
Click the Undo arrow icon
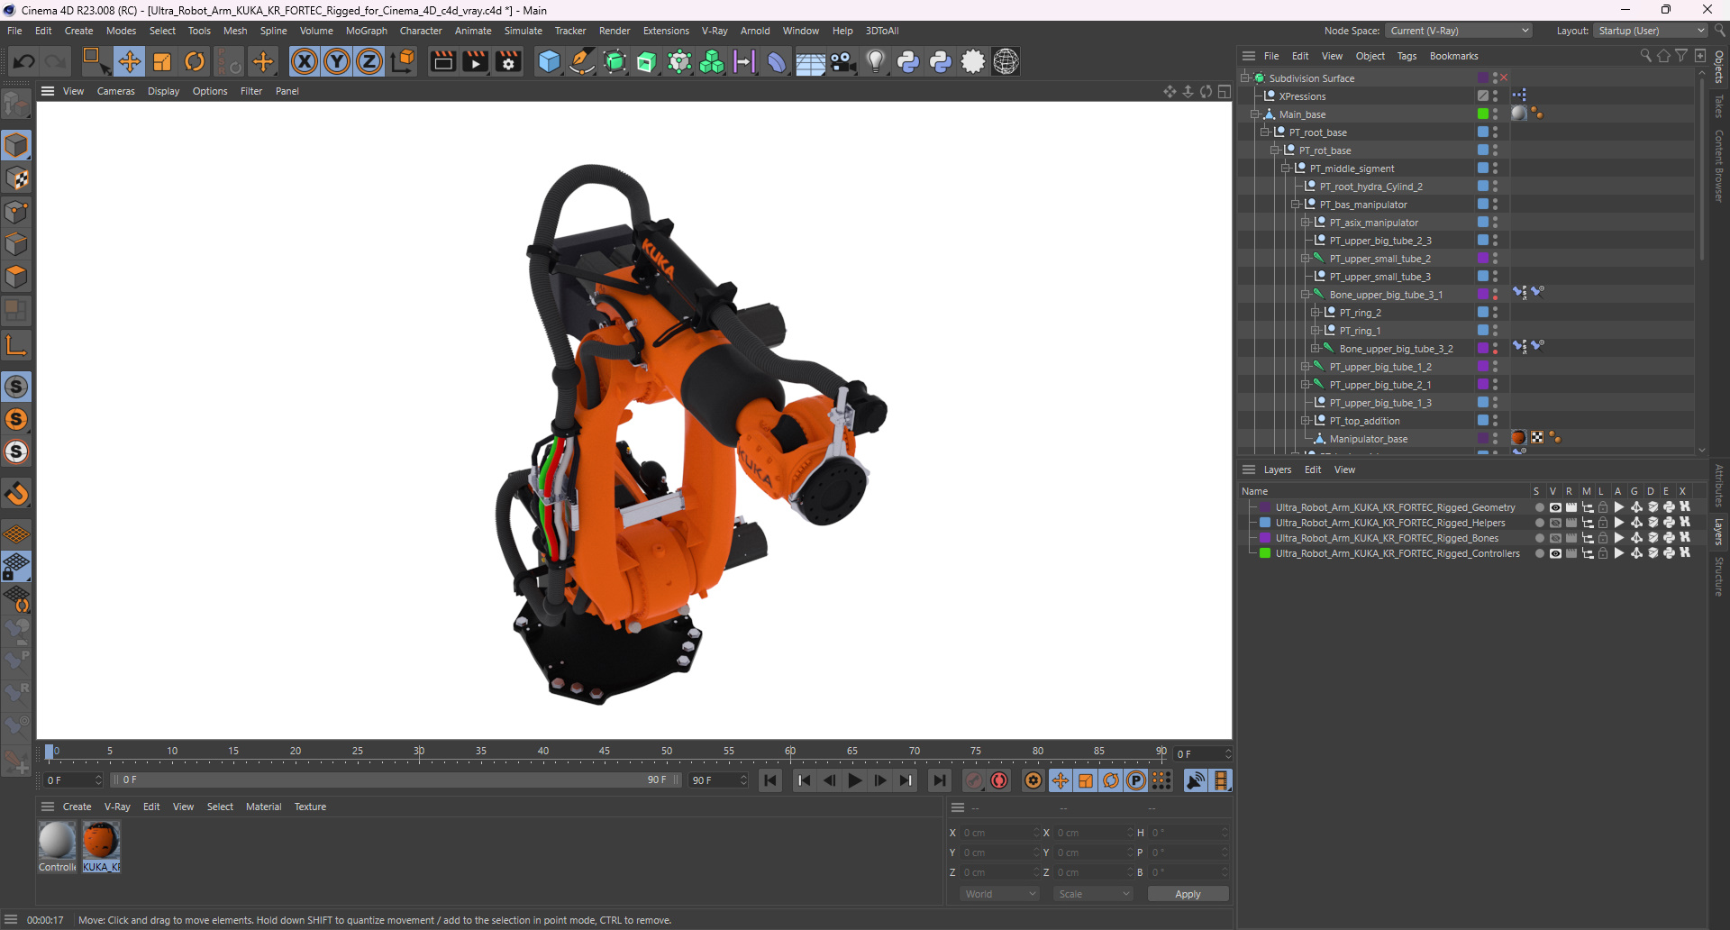24,61
